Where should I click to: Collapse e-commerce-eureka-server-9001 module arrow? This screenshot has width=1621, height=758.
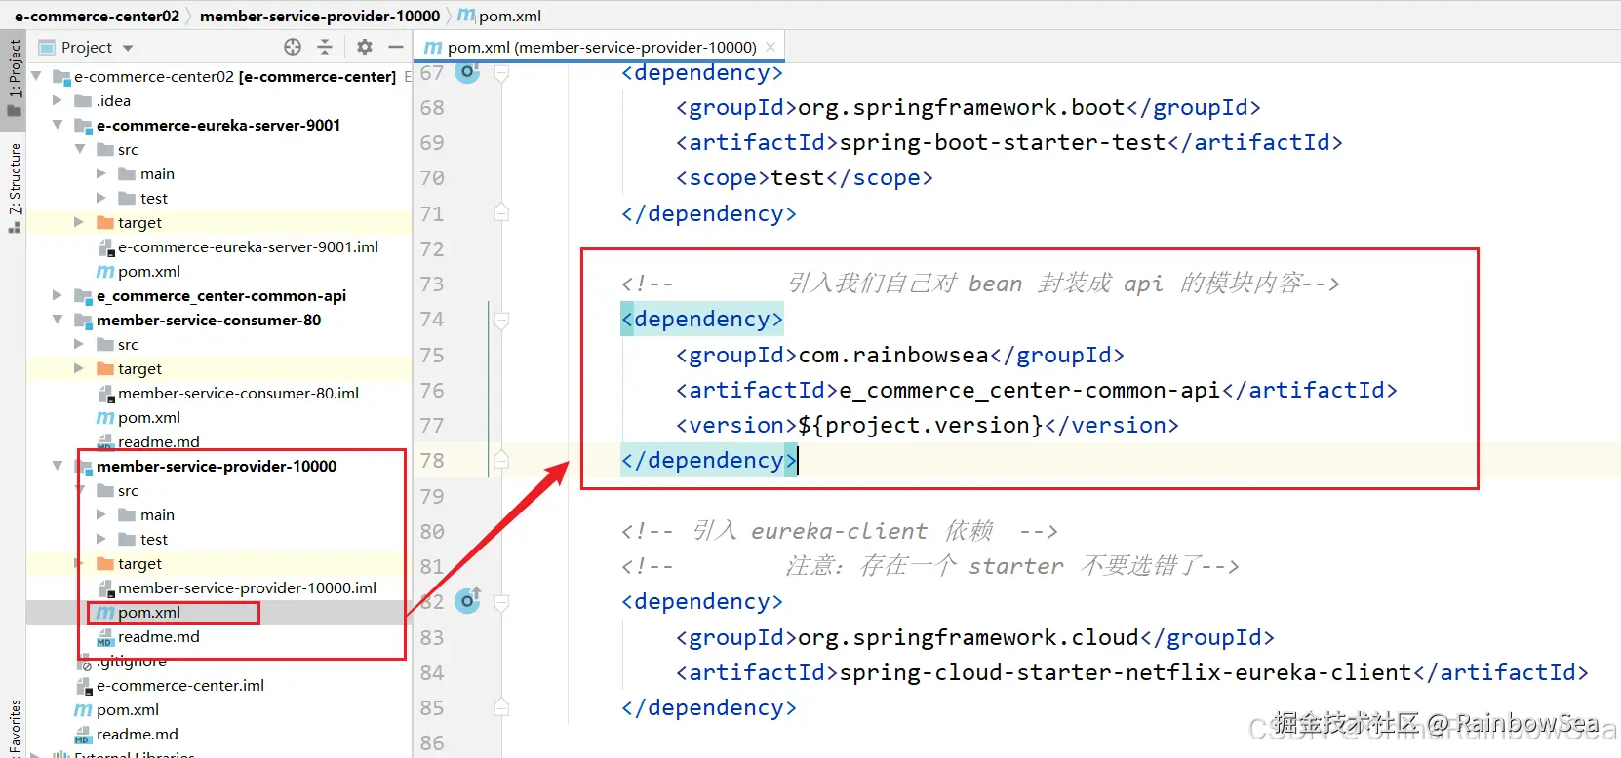click(58, 125)
